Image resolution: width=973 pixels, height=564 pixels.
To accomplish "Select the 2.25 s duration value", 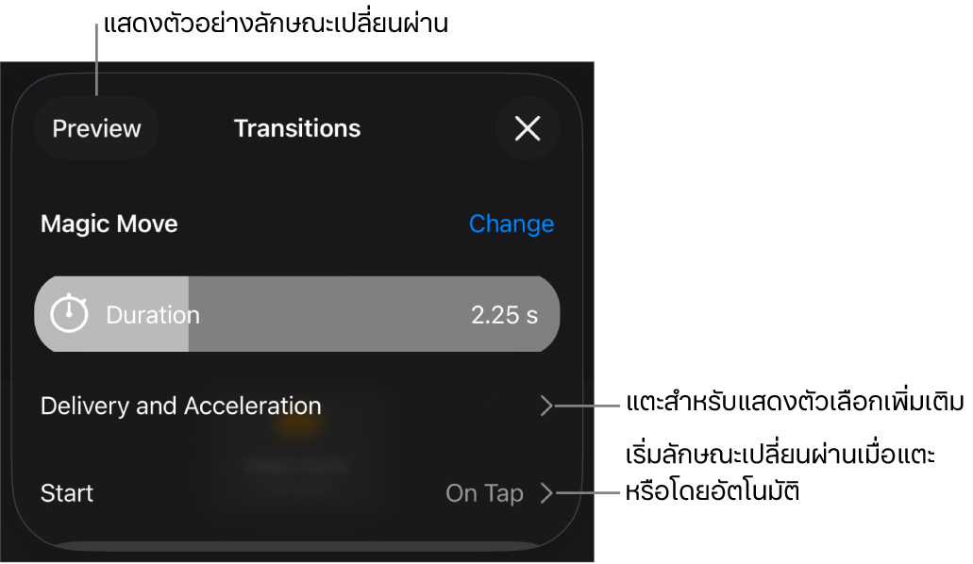I will 504,315.
